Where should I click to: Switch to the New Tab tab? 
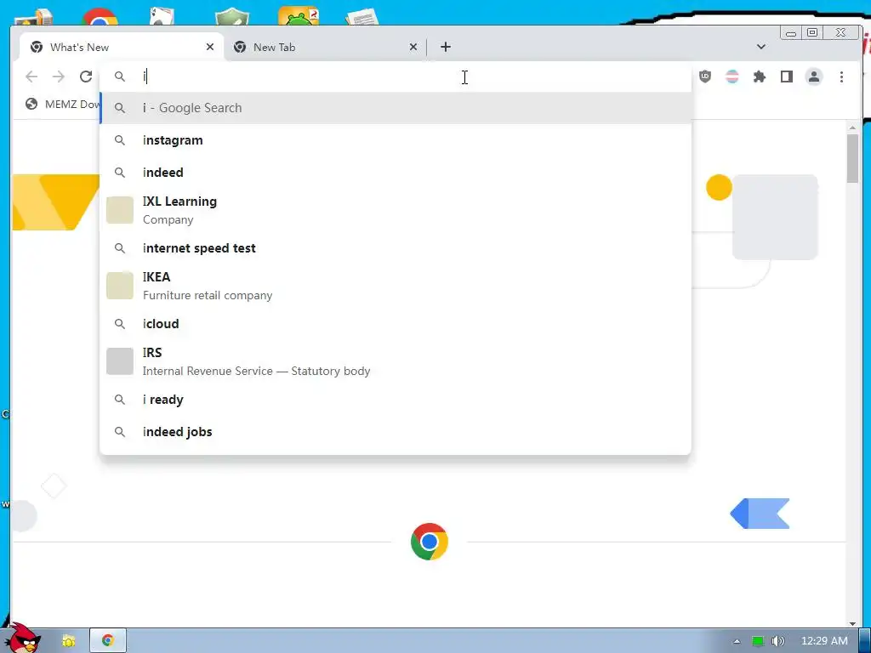point(326,47)
